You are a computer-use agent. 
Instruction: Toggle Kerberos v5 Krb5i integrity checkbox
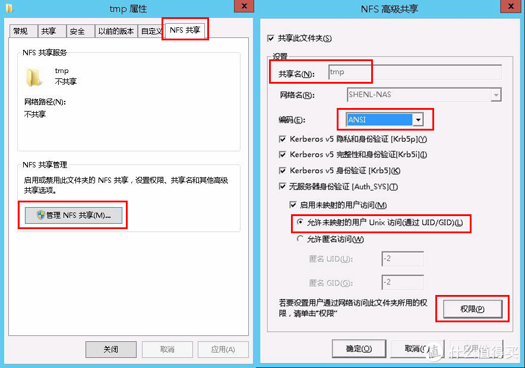(282, 154)
